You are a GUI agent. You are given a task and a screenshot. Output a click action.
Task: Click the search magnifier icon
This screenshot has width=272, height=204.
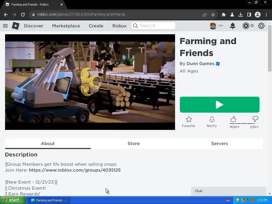pyautogui.click(x=135, y=26)
